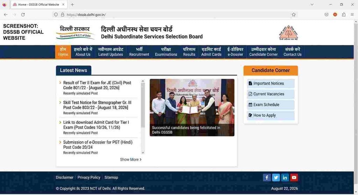Open the Privacy Policy footer link
Image resolution: width=358 pixels, height=195 pixels.
point(89,178)
